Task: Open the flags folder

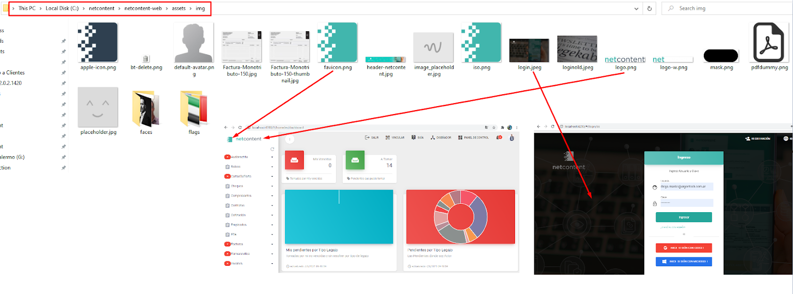Action: coord(194,112)
